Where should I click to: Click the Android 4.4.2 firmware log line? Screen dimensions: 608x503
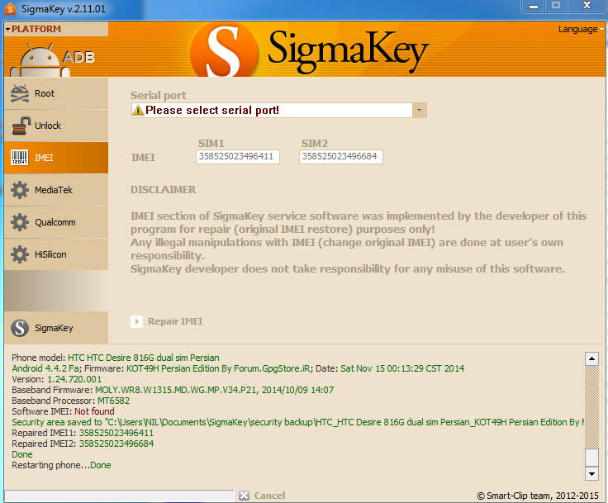click(x=238, y=368)
